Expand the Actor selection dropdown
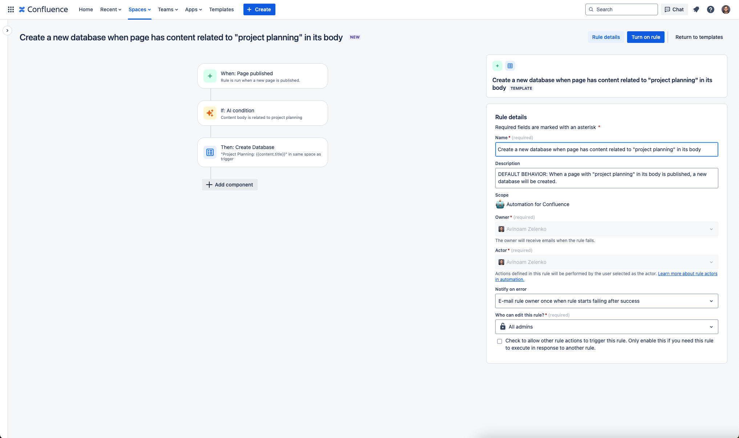The height and width of the screenshot is (438, 739). pos(711,262)
